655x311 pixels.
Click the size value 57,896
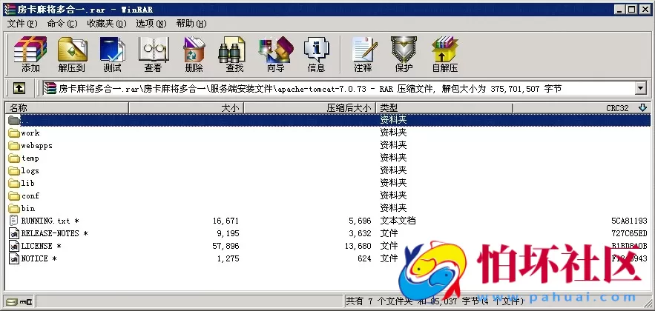click(x=226, y=246)
